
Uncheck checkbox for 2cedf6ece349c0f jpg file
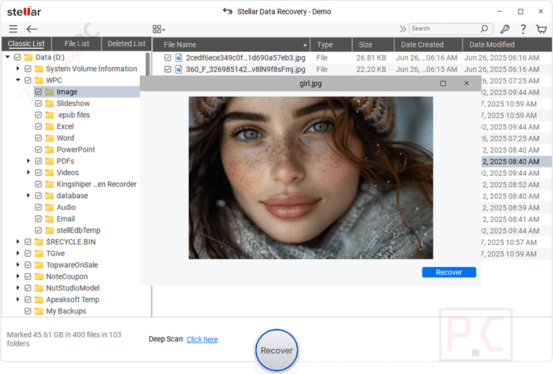(168, 58)
